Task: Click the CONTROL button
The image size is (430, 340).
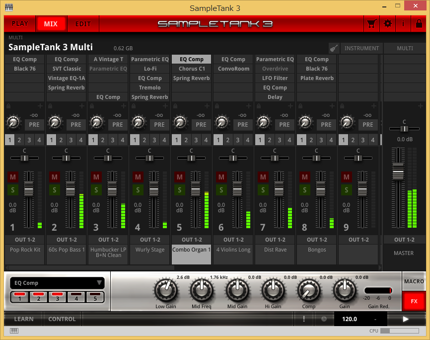Action: point(62,319)
